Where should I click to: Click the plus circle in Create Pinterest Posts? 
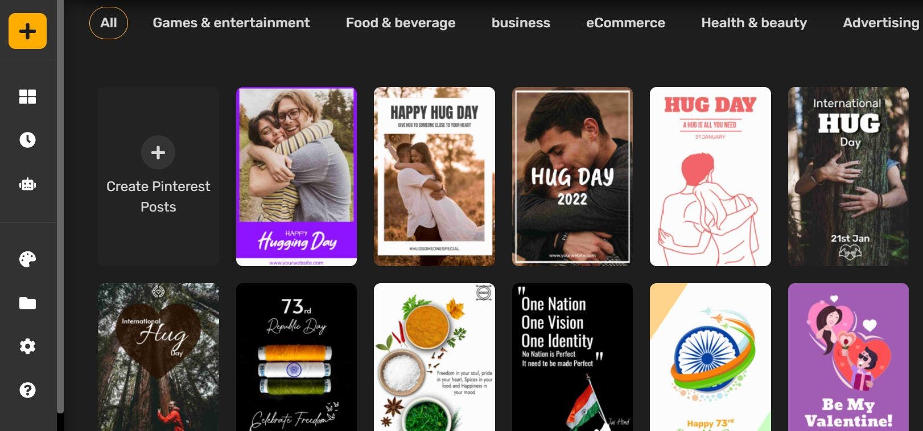[x=158, y=152]
